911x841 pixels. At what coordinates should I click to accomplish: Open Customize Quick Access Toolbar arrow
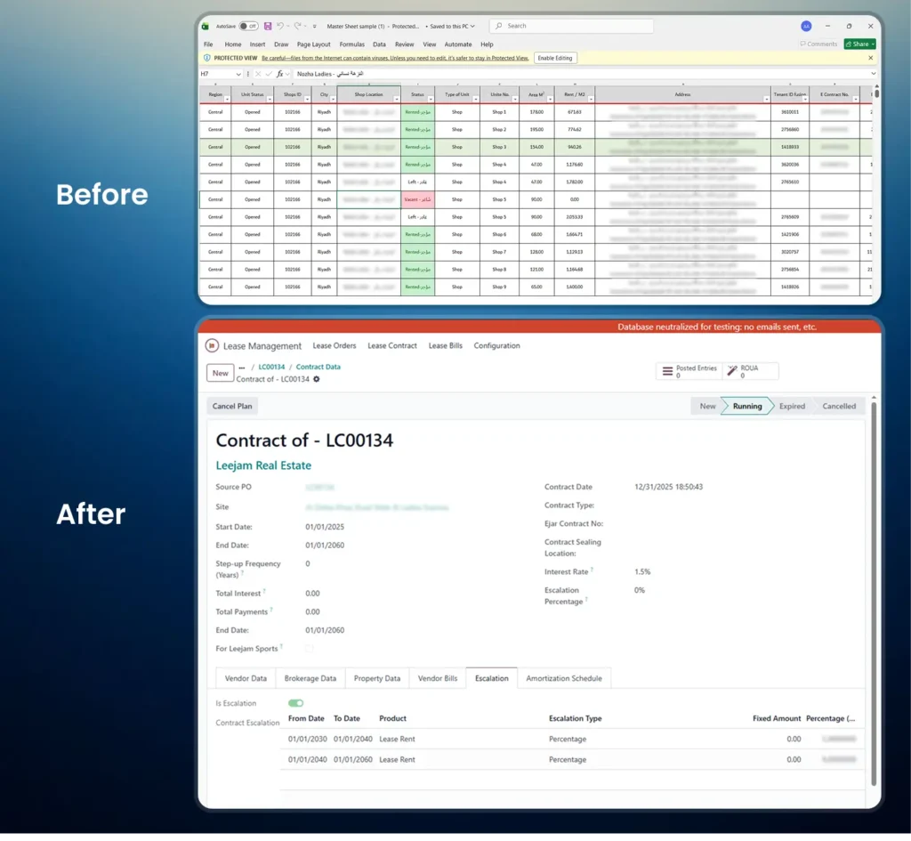tap(315, 26)
